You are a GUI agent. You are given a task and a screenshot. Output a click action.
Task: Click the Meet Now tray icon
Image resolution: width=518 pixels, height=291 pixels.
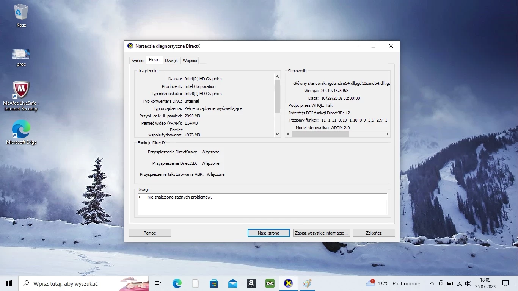coord(441,283)
